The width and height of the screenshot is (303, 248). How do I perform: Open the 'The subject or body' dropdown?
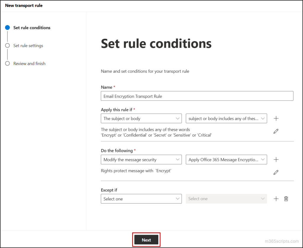click(141, 118)
